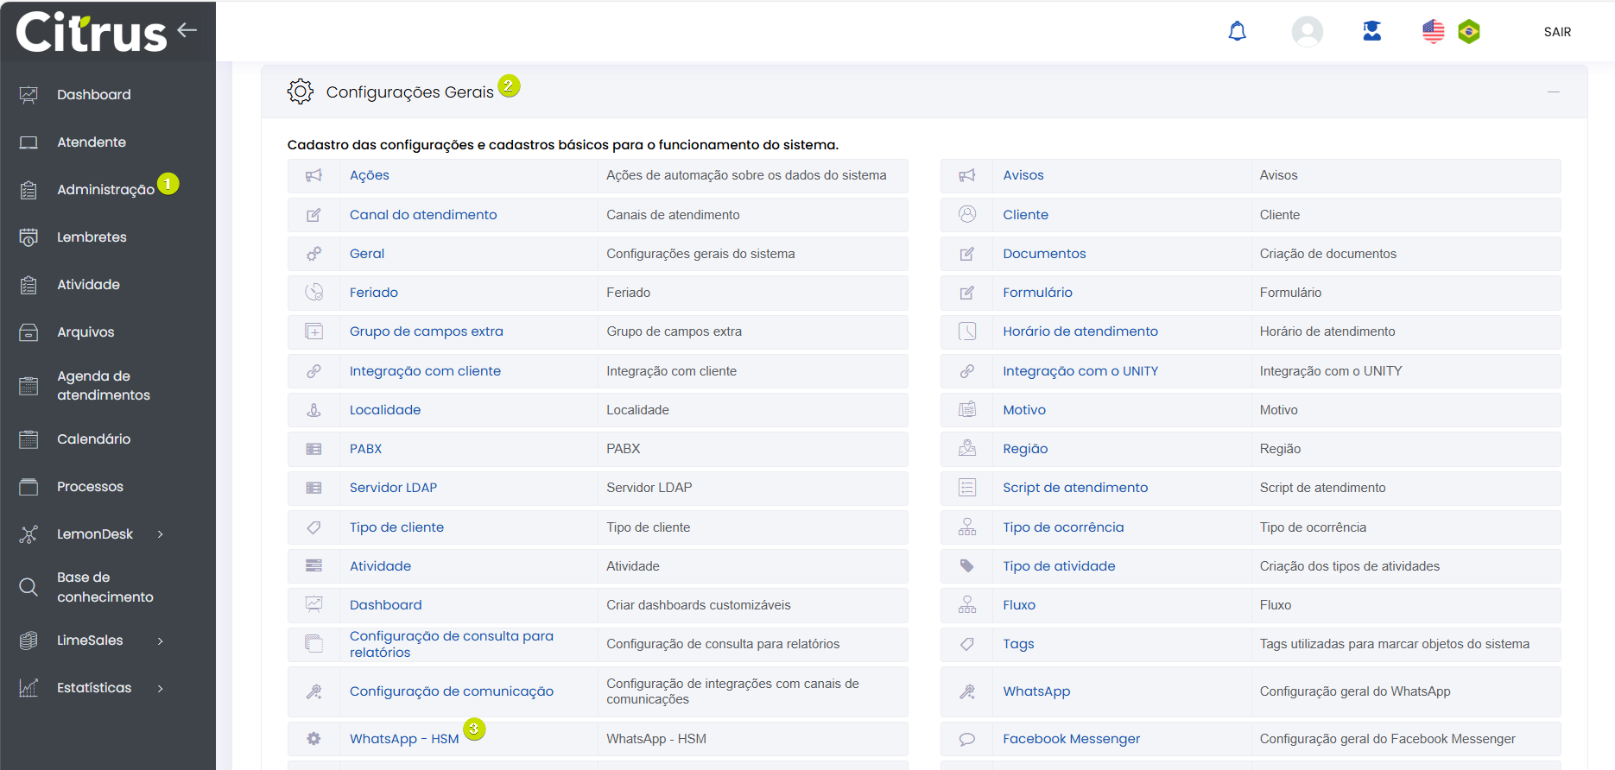Viewport: 1615px width, 770px height.
Task: Open the WhatsApp - HSM link
Action: (x=404, y=739)
